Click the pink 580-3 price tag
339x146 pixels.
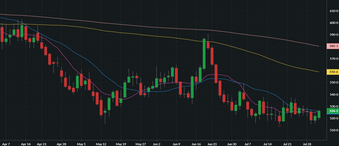point(333,46)
